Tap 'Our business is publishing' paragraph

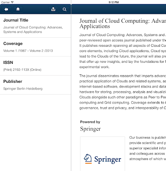[x=148, y=148]
